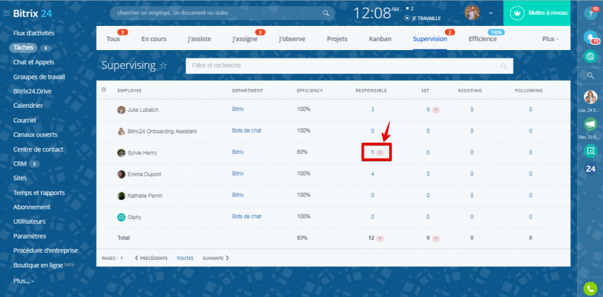The image size is (603, 297).
Task: Switch to the Efficience tab
Action: point(483,39)
